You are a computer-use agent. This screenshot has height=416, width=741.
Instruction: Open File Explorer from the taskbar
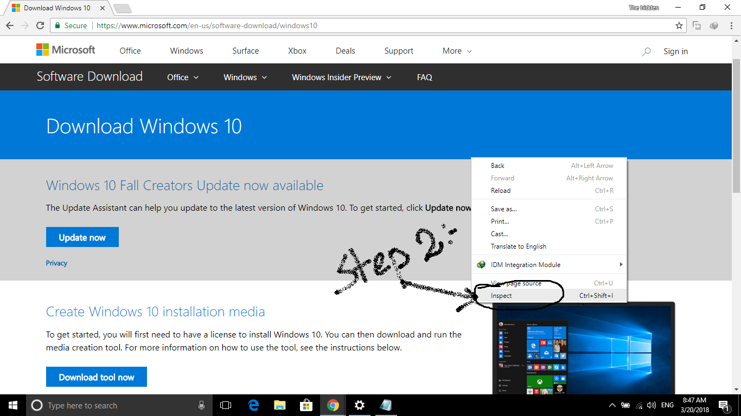tap(280, 405)
